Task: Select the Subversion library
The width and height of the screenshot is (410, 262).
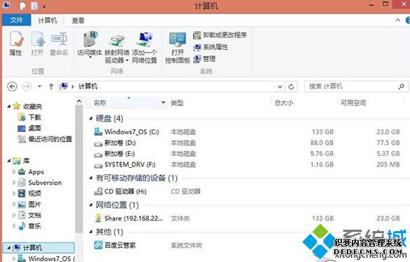Action: tap(45, 183)
